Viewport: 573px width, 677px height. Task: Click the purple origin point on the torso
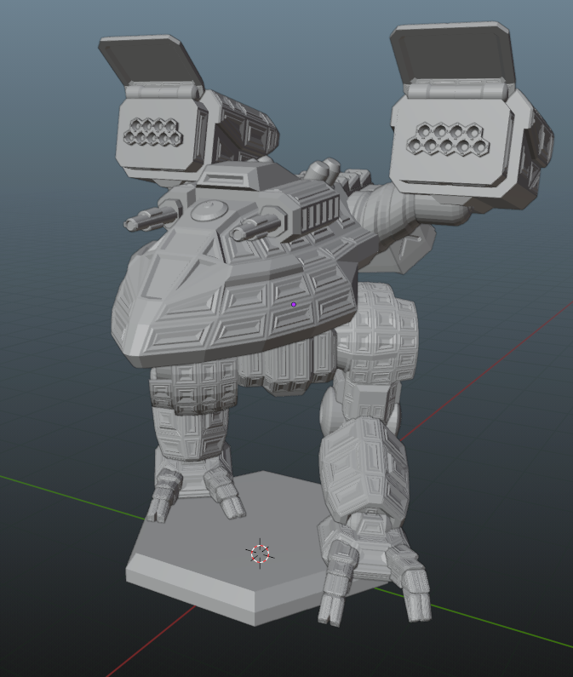tap(294, 304)
